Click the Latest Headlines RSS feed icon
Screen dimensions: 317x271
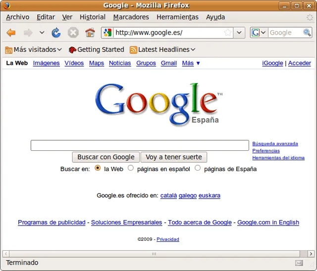pos(133,49)
